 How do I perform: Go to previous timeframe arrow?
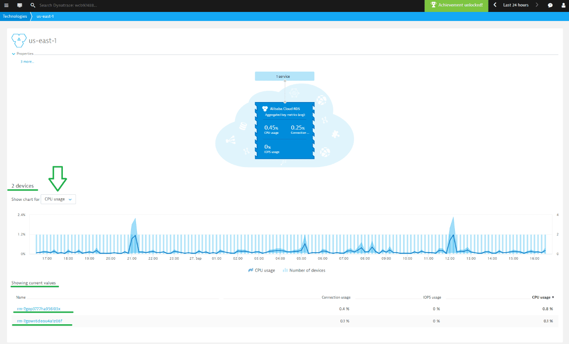coord(495,5)
